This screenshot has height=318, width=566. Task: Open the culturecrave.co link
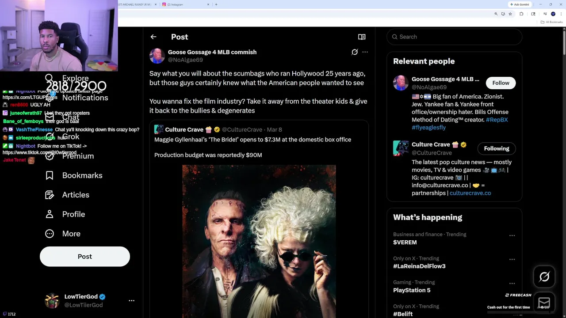[470, 193]
